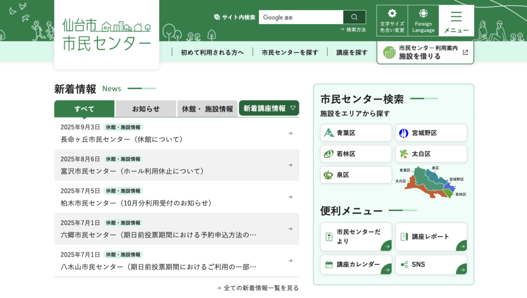Click the Google site search field
The height and width of the screenshot is (298, 527).
tap(301, 17)
